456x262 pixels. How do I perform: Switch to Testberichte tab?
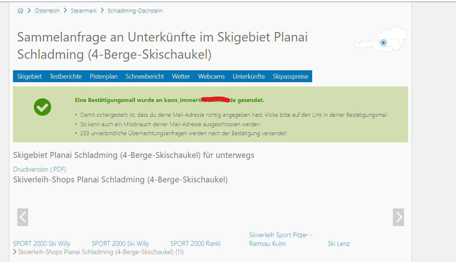click(x=66, y=76)
